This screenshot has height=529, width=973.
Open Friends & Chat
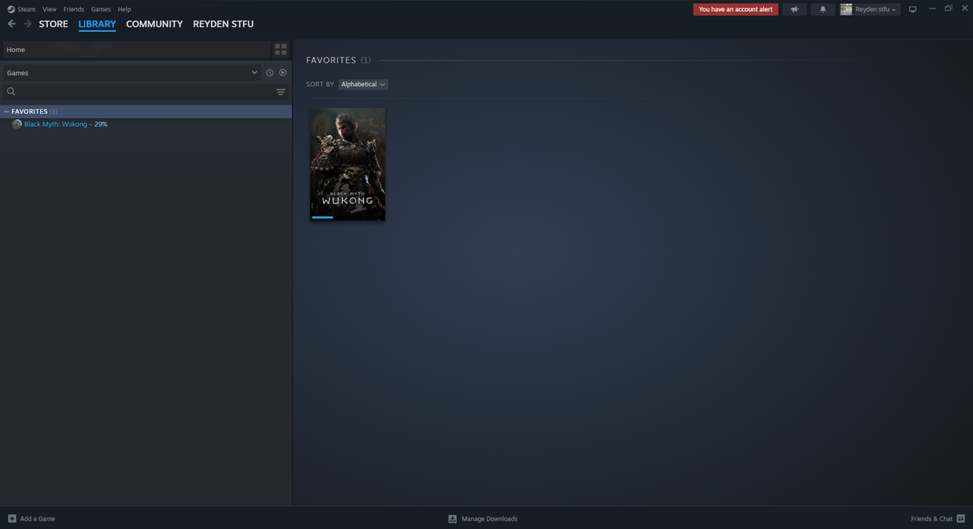[x=938, y=518]
